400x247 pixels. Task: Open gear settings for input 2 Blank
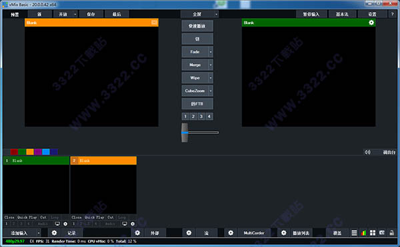click(x=133, y=224)
